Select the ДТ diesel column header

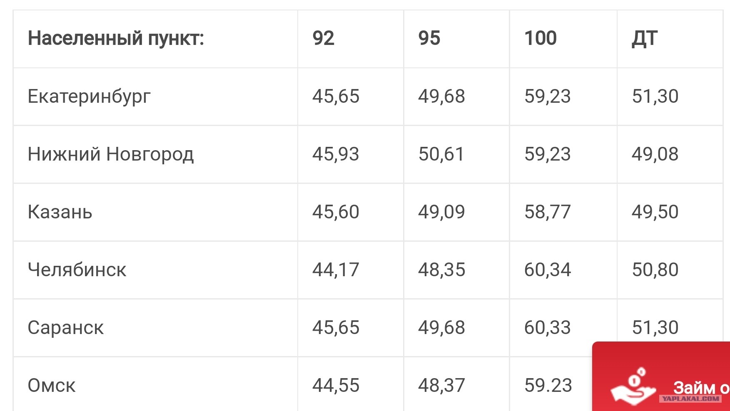(644, 39)
